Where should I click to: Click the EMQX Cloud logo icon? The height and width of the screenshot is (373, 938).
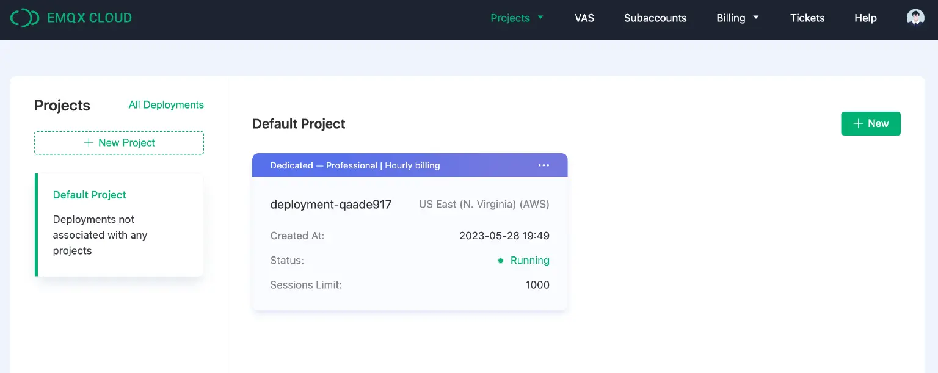[25, 18]
